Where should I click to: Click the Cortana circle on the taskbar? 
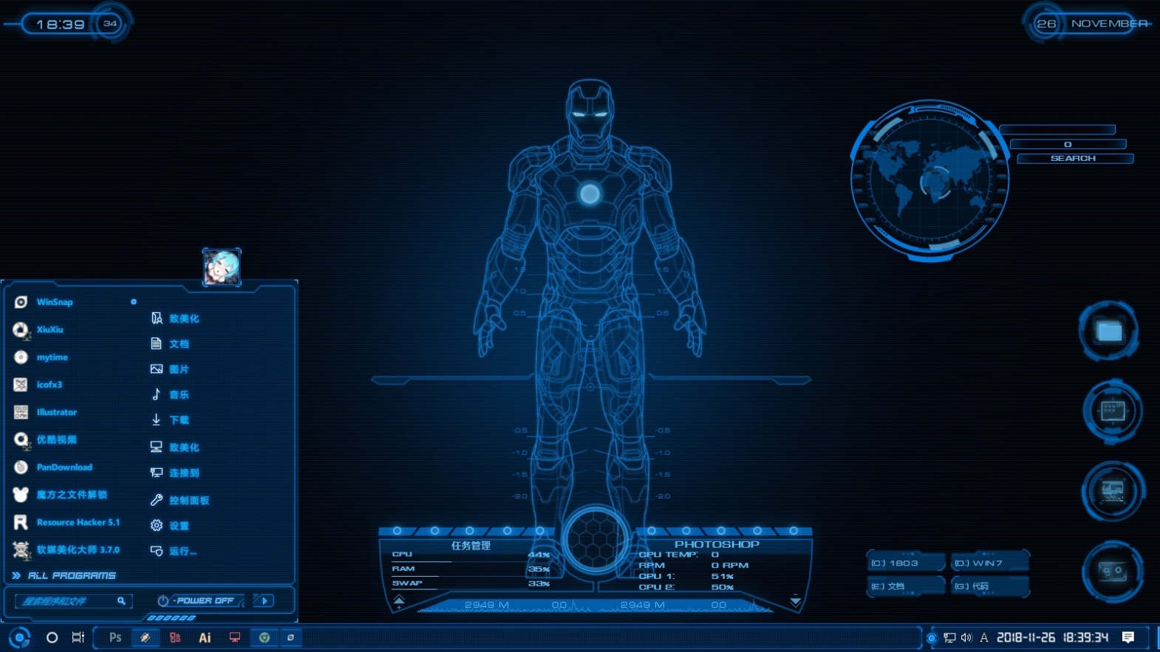coord(52,637)
